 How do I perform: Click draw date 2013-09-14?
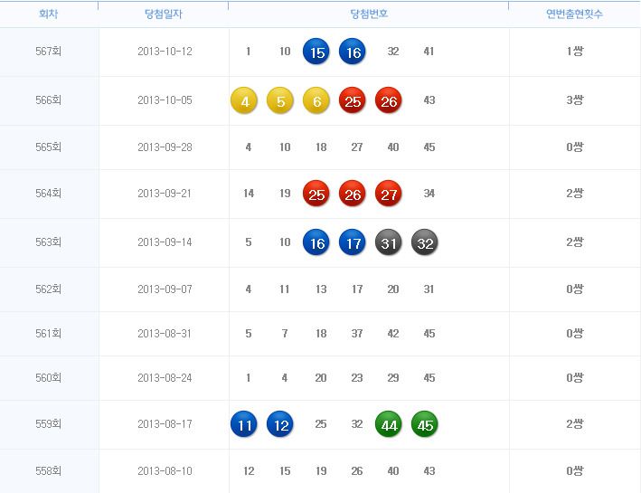tap(165, 242)
